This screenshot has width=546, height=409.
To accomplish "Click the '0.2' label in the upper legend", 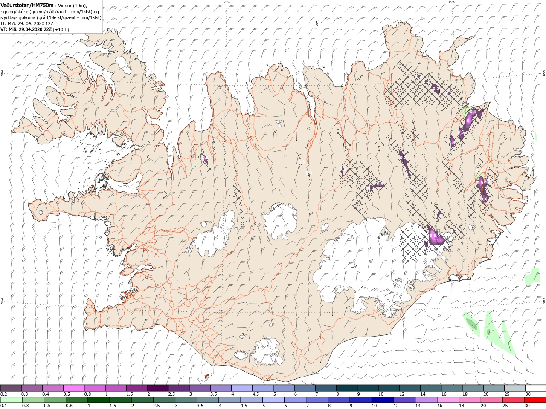I will (x=3, y=394).
